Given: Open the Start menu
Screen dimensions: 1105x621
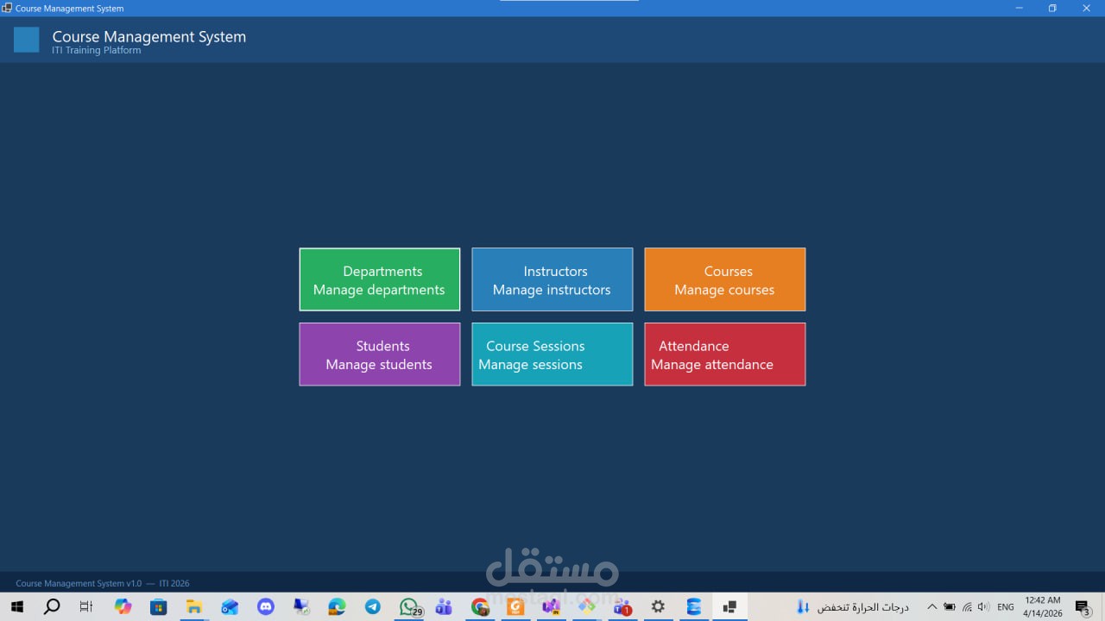Looking at the screenshot, I should point(16,606).
